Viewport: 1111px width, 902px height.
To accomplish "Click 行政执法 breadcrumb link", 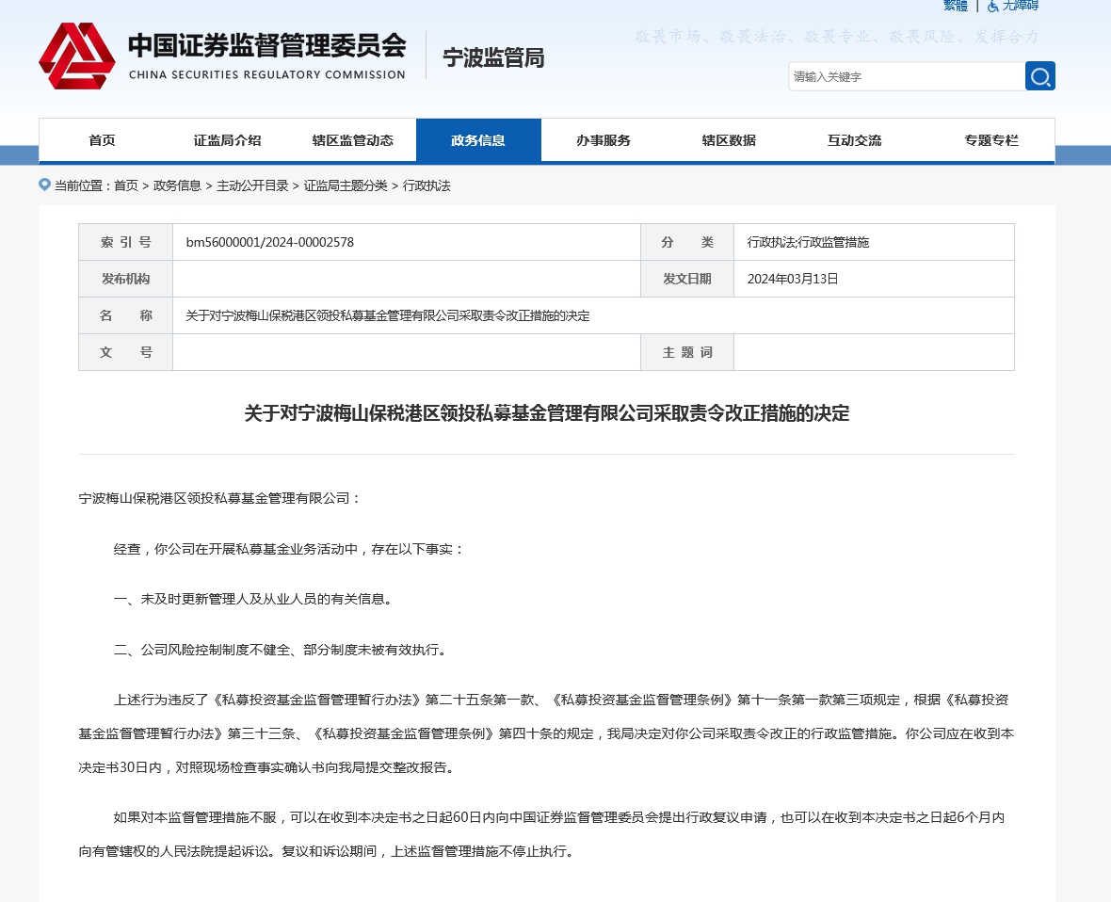I will 427,185.
